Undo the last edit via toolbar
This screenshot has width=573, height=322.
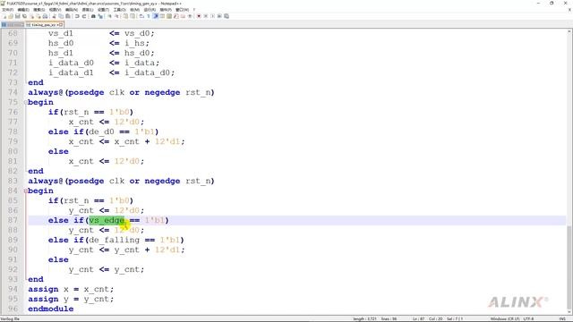(77, 16)
